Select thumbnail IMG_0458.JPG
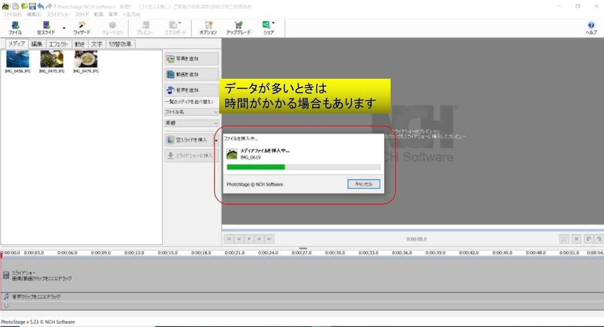Image resolution: width=604 pixels, height=327 pixels. [x=17, y=62]
